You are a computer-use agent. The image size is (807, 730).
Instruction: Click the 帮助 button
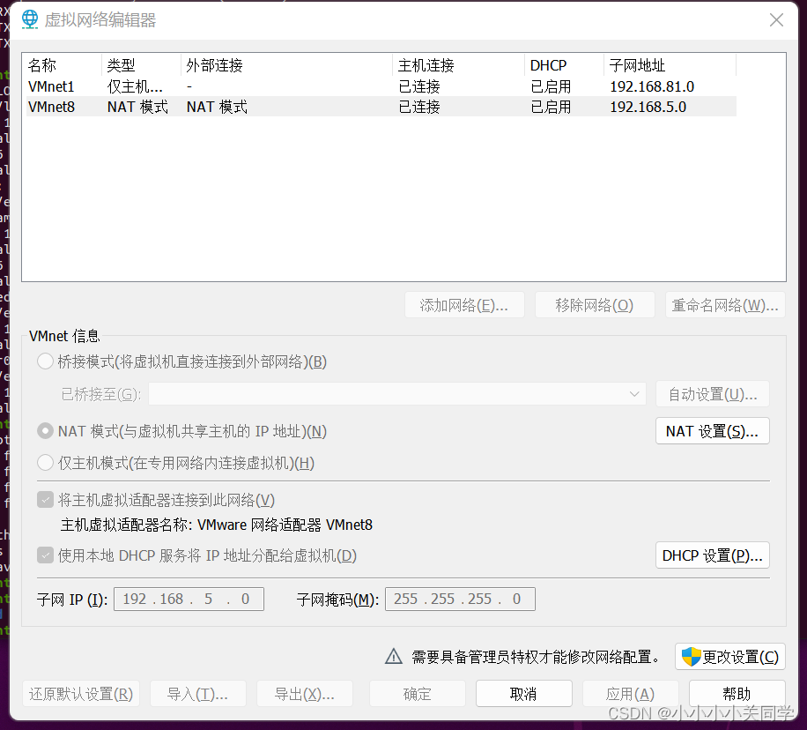[x=737, y=694]
